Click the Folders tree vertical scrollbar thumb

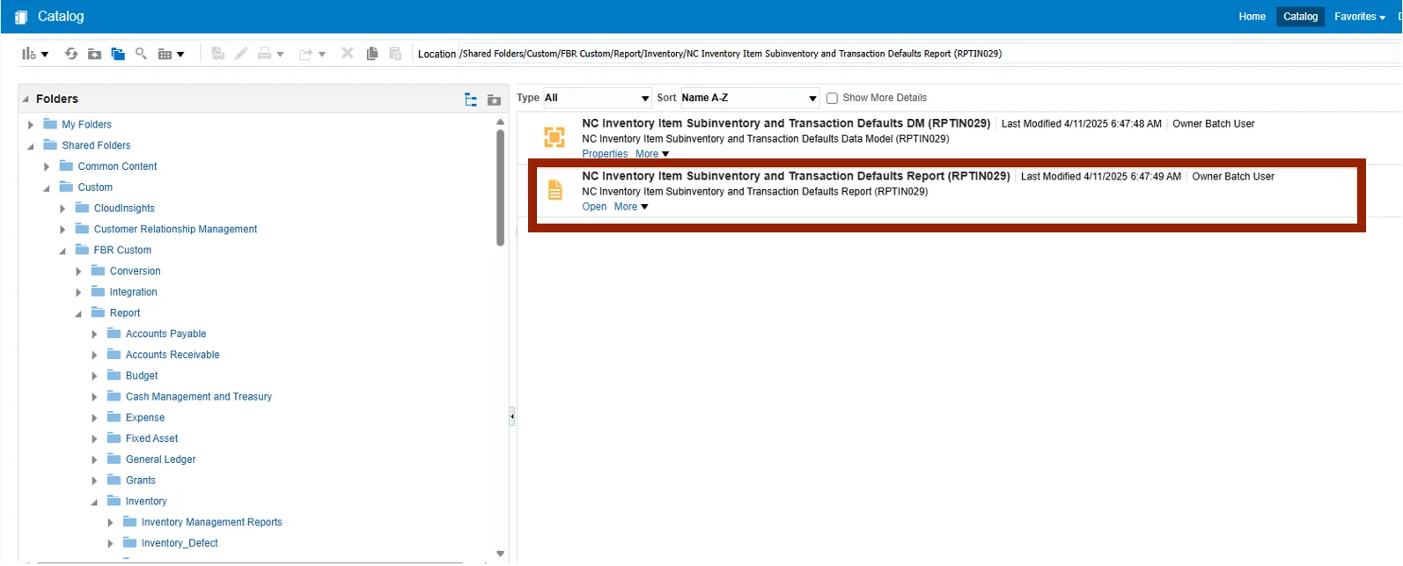pos(500,187)
